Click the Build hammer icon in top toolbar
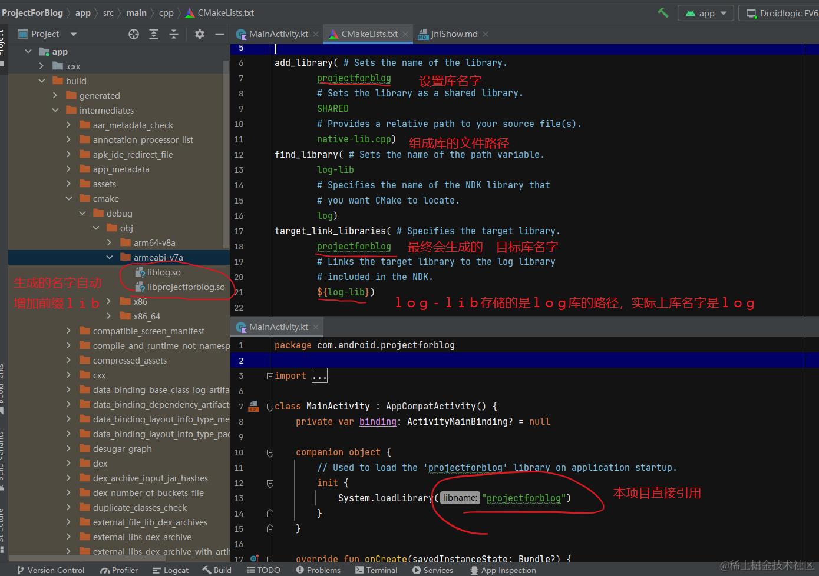The width and height of the screenshot is (819, 576). click(x=663, y=12)
